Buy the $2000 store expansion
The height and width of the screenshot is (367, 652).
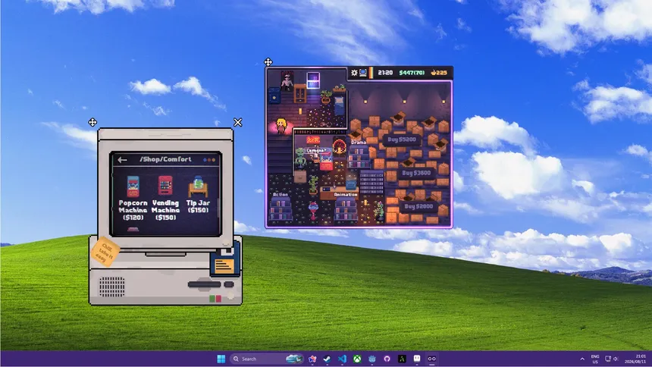click(418, 206)
